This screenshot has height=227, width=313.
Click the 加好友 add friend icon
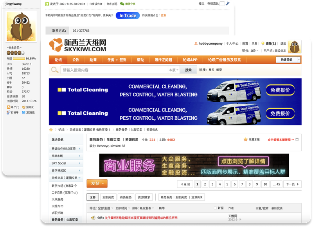tap(23, 107)
